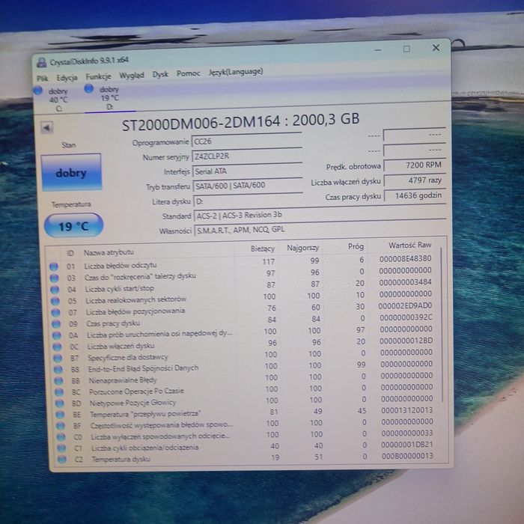The image size is (524, 524).
Task: Select the Porzucone Operacje Po Czasie name
Action: pyautogui.click(x=136, y=392)
